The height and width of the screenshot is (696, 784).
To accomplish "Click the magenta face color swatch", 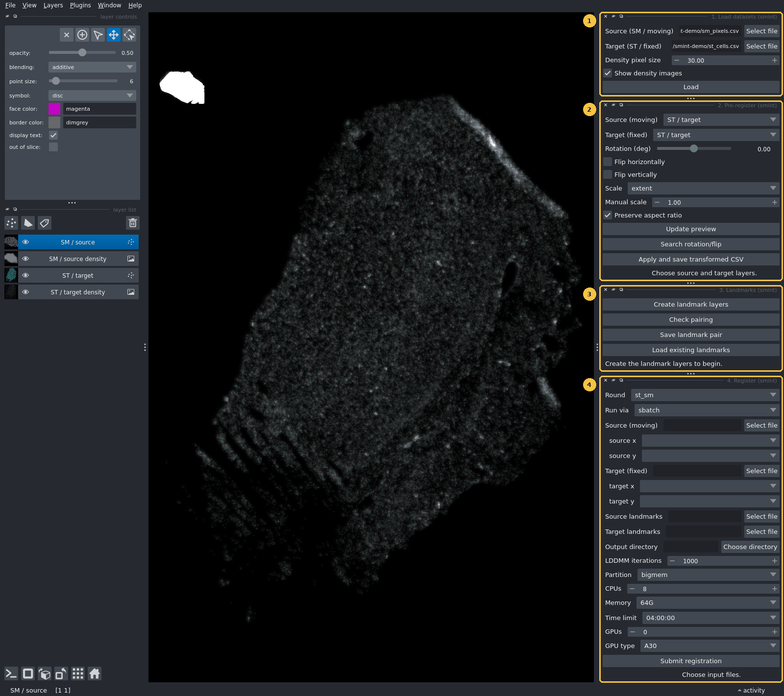I will 54,109.
